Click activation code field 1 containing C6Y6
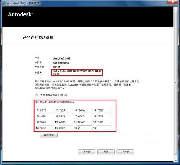This screenshot has height=165, width=180. (46, 110)
